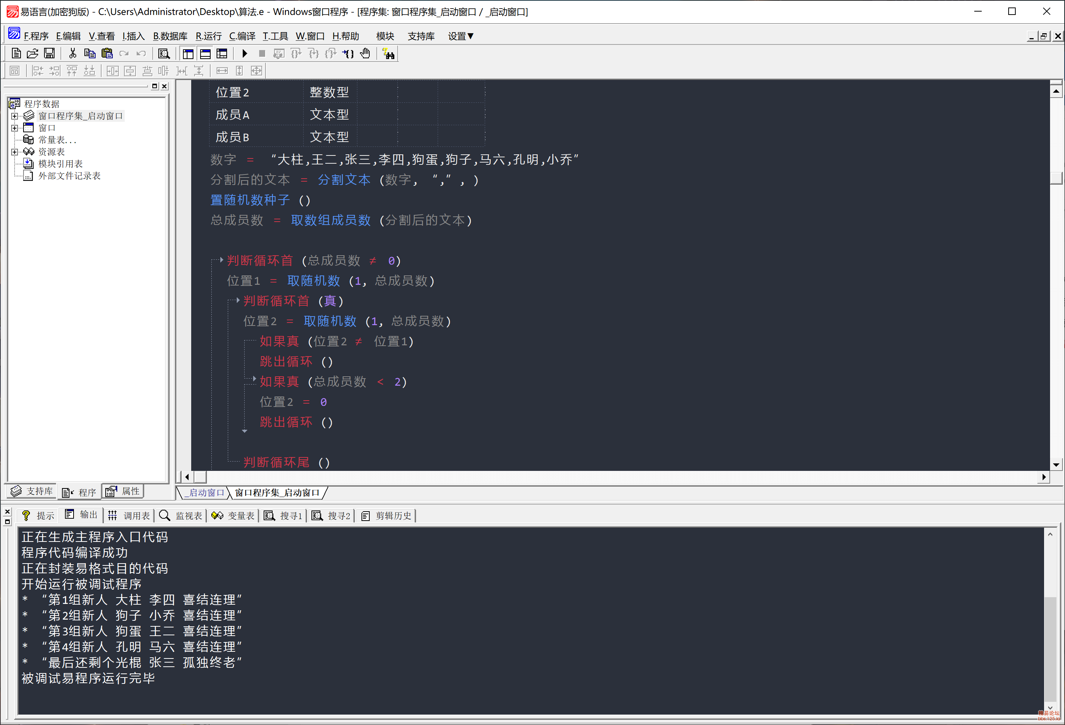The height and width of the screenshot is (725, 1065).
Task: Switch to the 提示 output tab
Action: (38, 515)
